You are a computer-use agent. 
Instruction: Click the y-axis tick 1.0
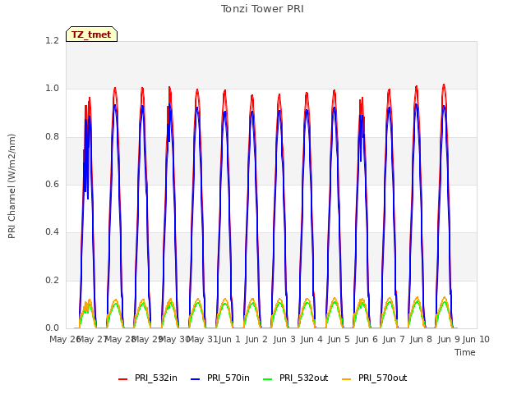click(x=52, y=89)
